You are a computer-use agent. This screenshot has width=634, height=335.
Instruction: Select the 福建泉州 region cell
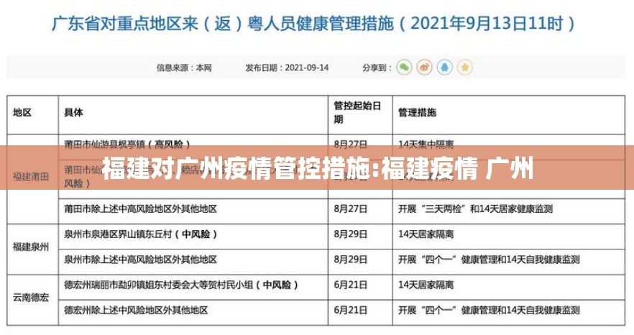point(30,247)
